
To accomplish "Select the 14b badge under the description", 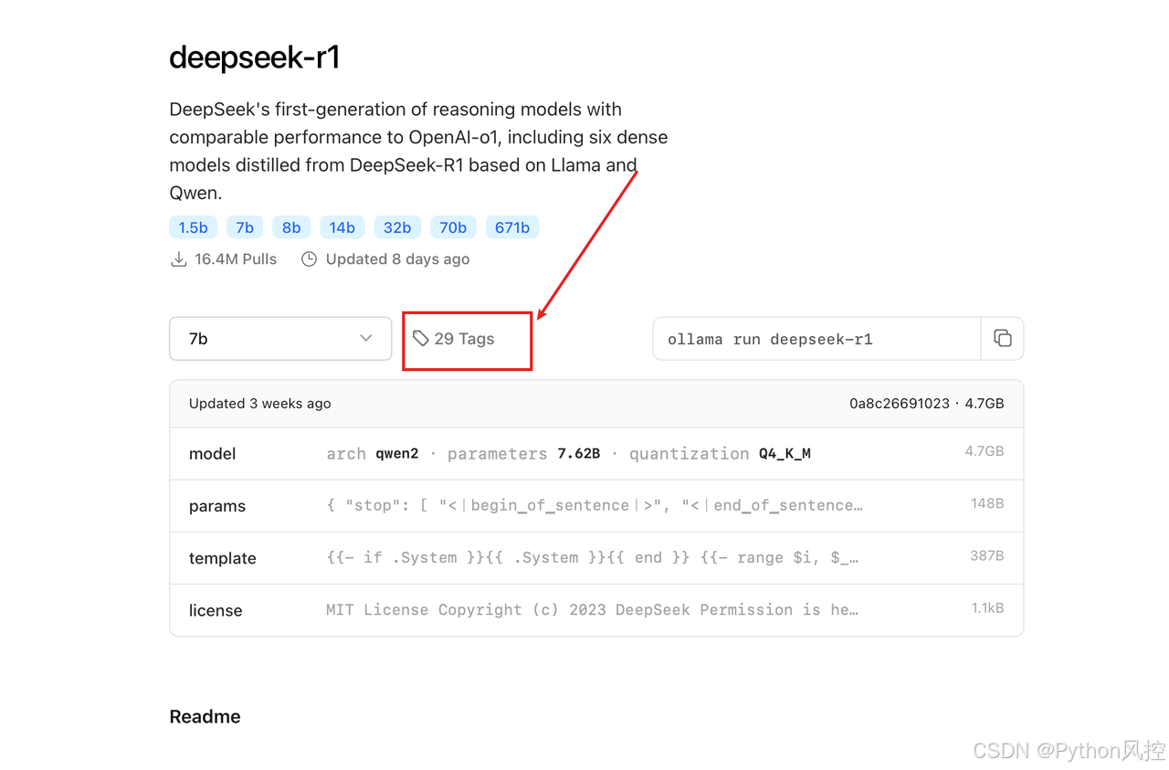I will point(342,227).
